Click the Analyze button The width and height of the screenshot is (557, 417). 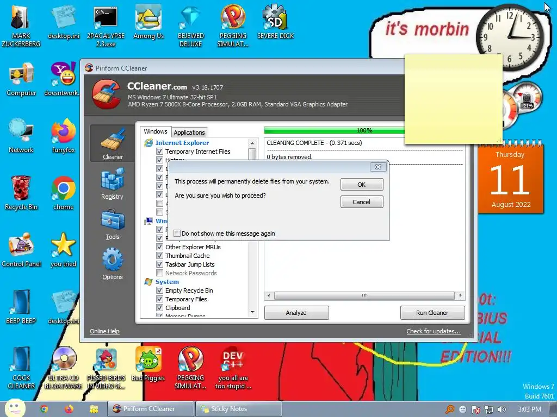pos(296,313)
